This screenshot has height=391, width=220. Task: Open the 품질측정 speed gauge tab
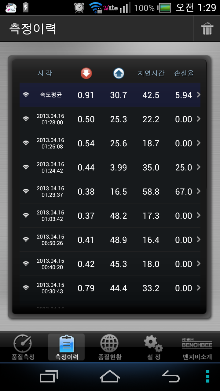click(x=23, y=347)
